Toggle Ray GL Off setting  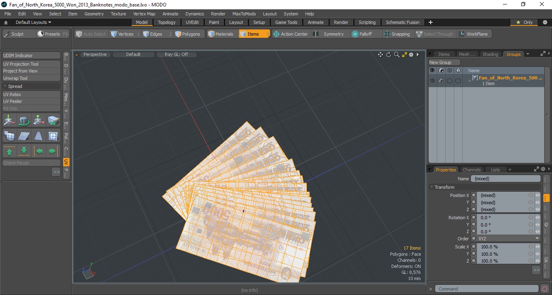pyautogui.click(x=176, y=54)
